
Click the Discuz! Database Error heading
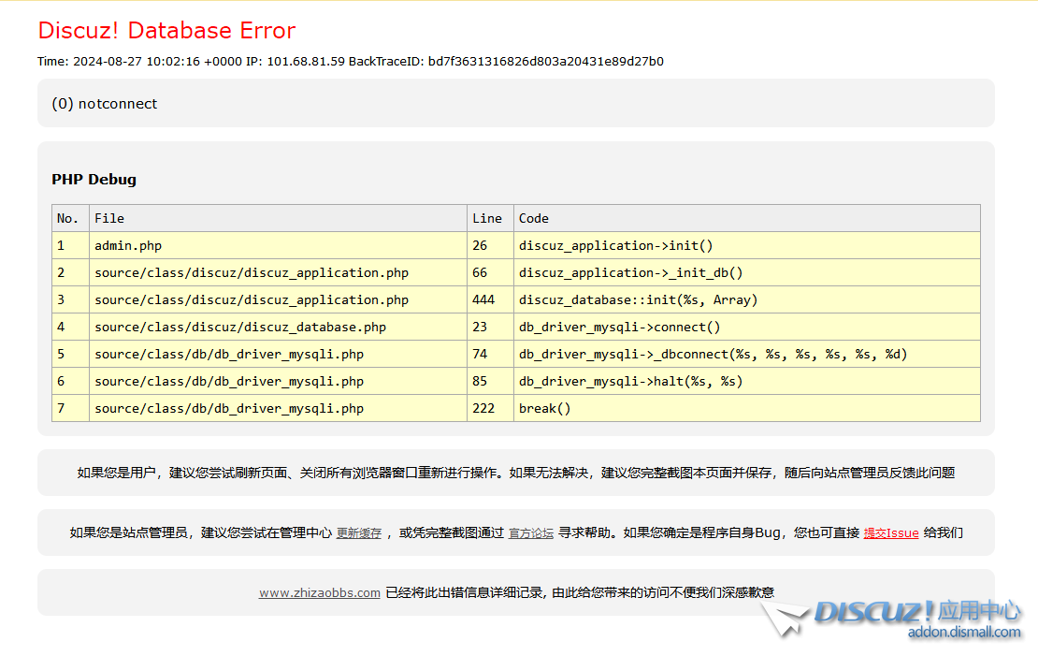click(166, 31)
